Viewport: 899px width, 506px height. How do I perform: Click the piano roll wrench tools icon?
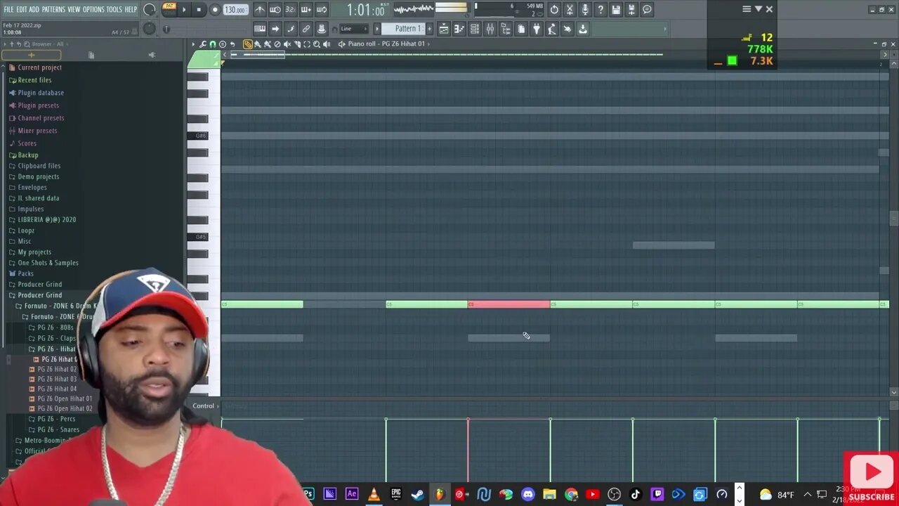202,44
